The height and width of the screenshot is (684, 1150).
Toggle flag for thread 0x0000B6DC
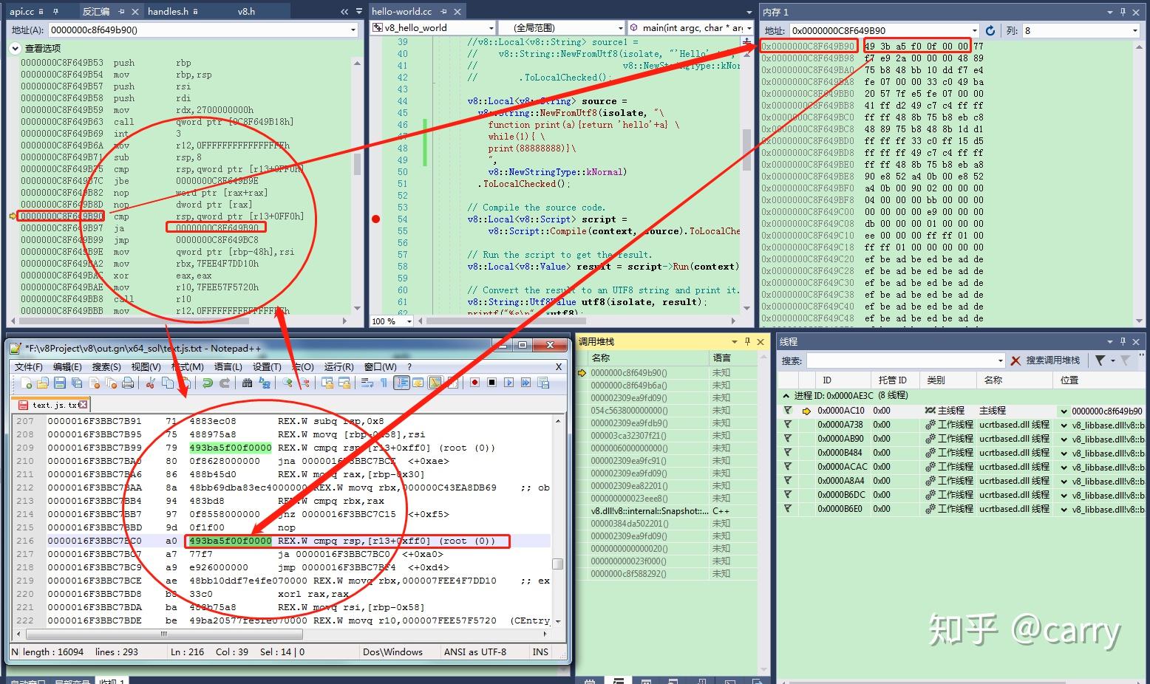pyautogui.click(x=788, y=495)
